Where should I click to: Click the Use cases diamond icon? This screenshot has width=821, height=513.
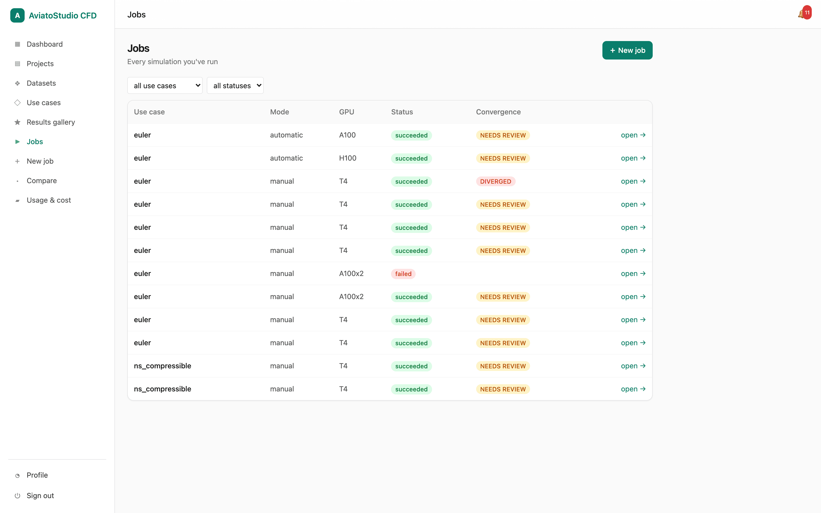click(17, 103)
